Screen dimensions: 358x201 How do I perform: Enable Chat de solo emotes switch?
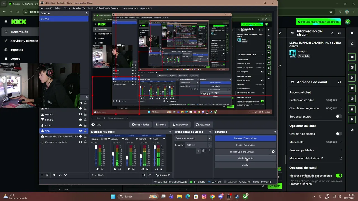click(x=339, y=134)
